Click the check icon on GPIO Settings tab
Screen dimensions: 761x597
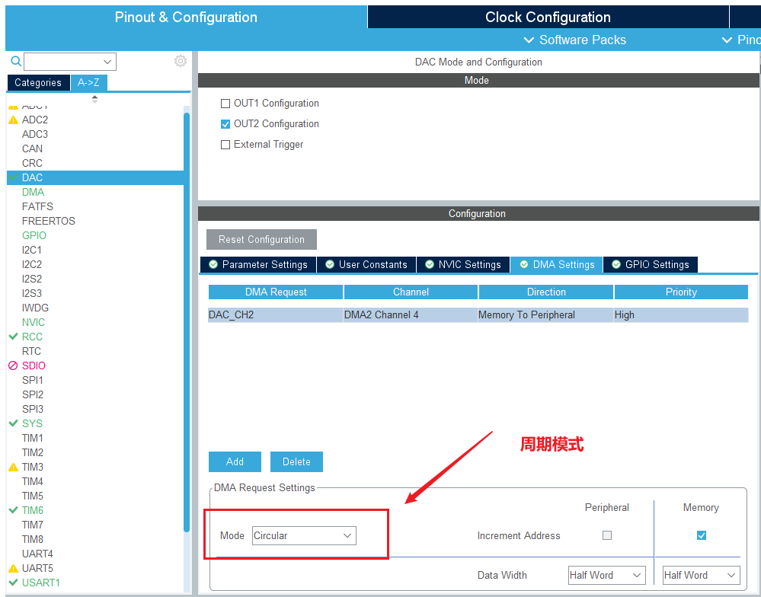[616, 264]
